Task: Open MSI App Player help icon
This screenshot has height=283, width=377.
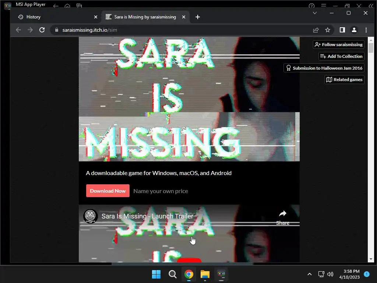Action: (x=311, y=6)
